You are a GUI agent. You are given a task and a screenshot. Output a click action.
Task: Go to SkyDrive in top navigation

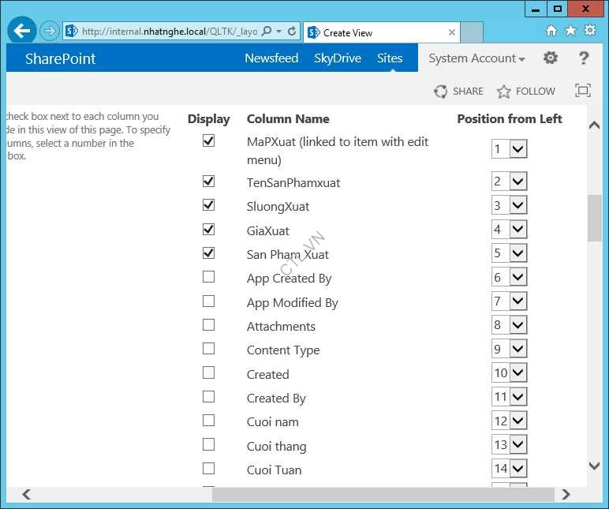coord(337,58)
